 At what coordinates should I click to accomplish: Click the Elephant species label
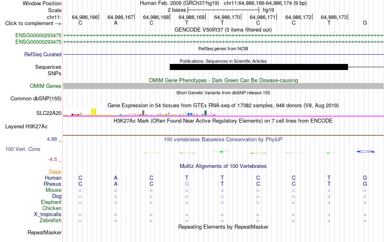click(x=51, y=202)
